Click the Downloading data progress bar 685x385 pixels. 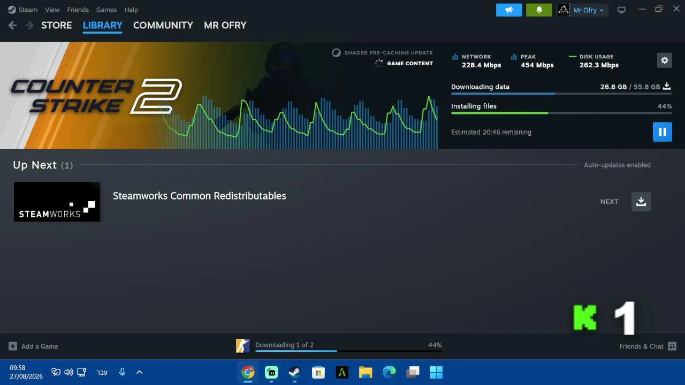[x=561, y=94]
